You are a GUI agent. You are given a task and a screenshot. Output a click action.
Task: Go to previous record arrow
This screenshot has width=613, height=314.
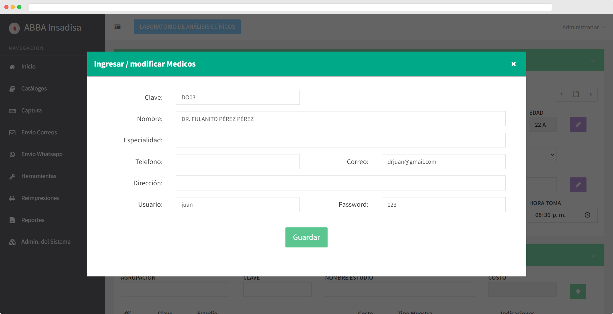[x=561, y=94]
